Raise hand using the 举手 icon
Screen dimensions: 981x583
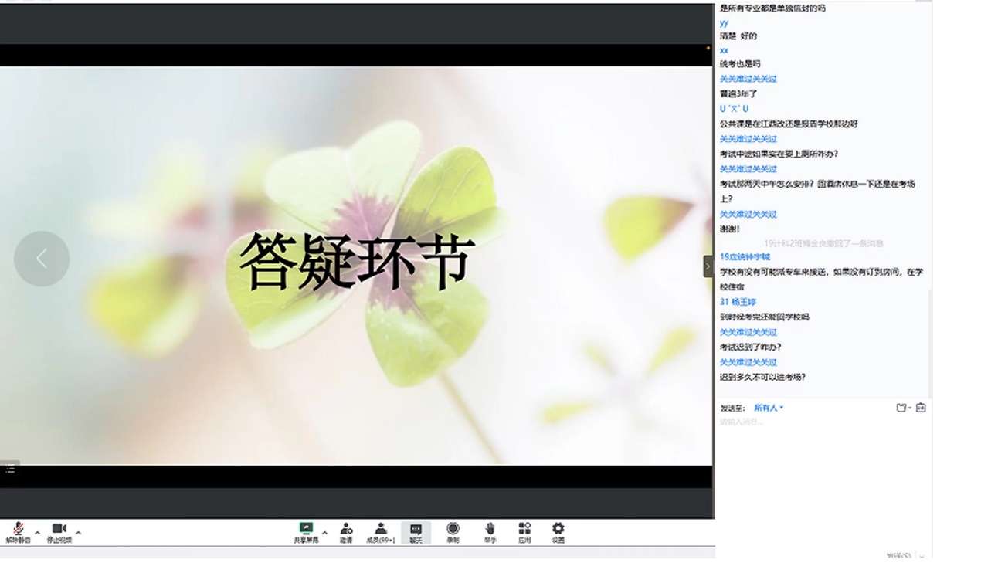(490, 530)
